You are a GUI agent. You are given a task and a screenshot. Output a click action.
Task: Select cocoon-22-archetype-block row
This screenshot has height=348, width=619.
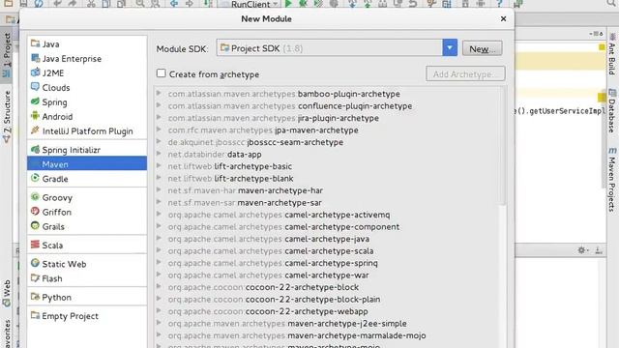(x=327, y=287)
